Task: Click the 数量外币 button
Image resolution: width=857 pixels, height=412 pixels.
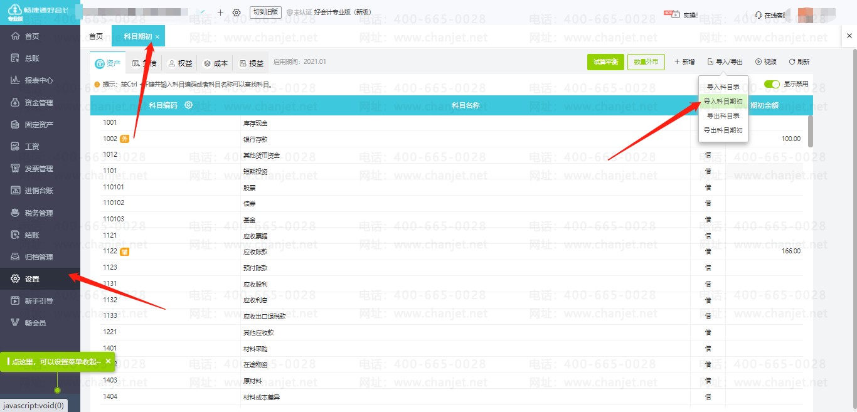Action: point(646,62)
